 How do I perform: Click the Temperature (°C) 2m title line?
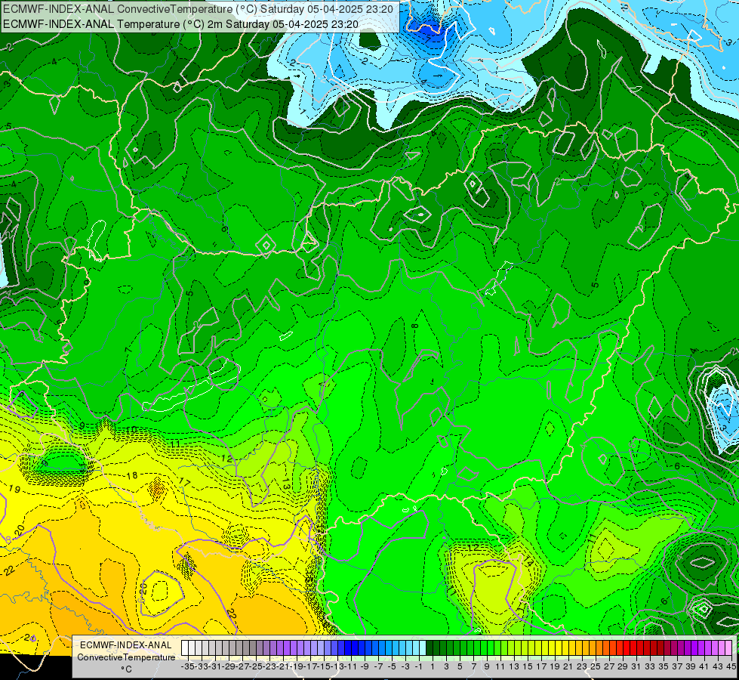coord(180,24)
